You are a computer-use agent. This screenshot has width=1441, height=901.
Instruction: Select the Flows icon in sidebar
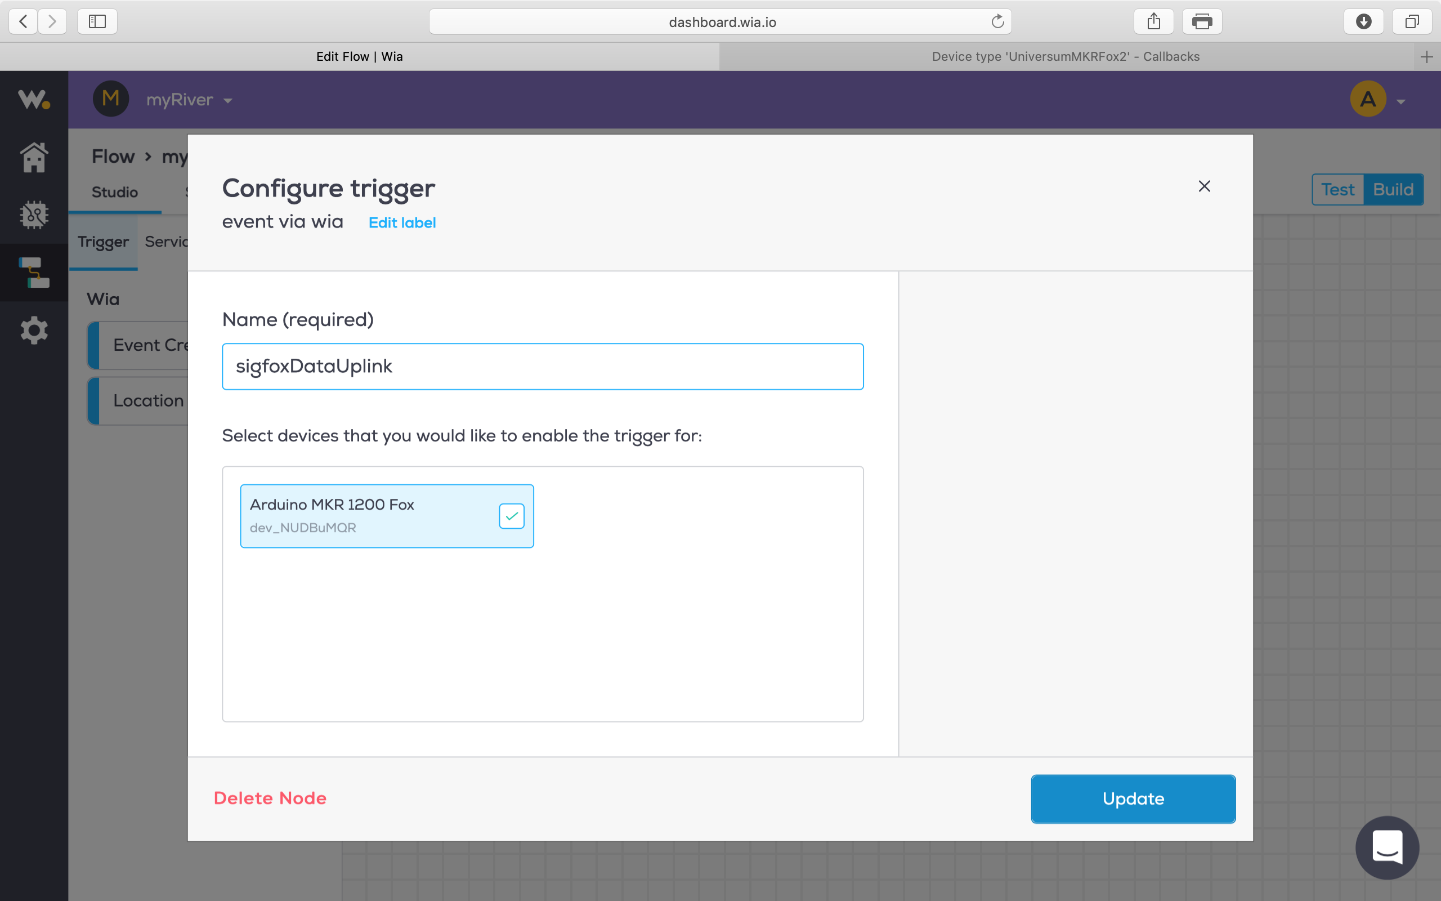(34, 273)
